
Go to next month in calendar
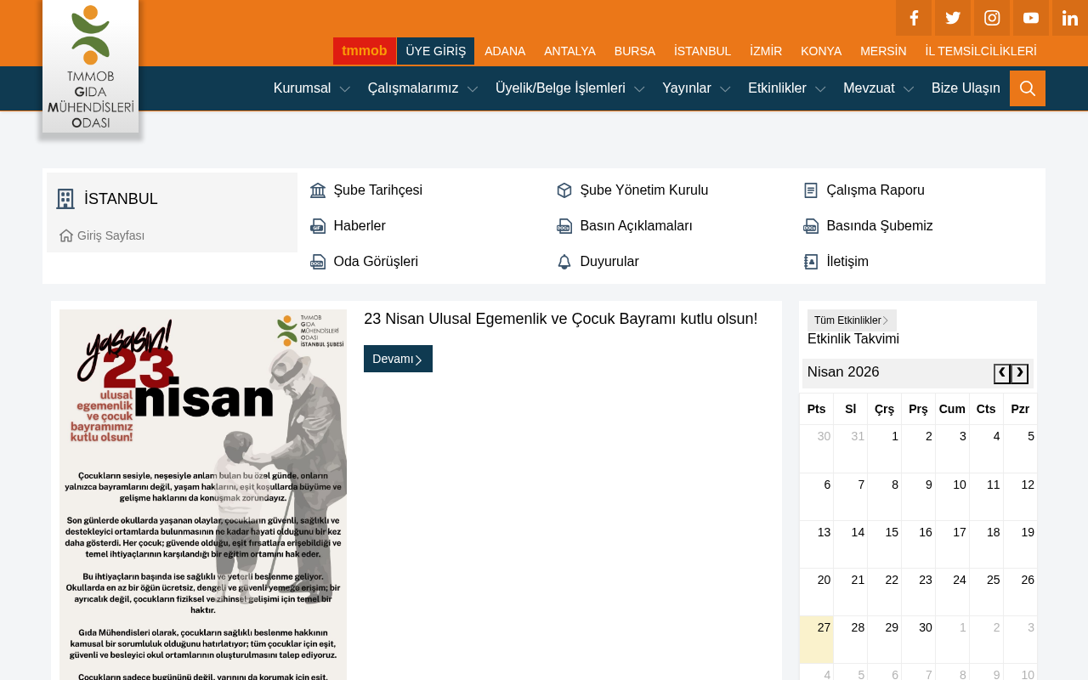(x=1019, y=373)
